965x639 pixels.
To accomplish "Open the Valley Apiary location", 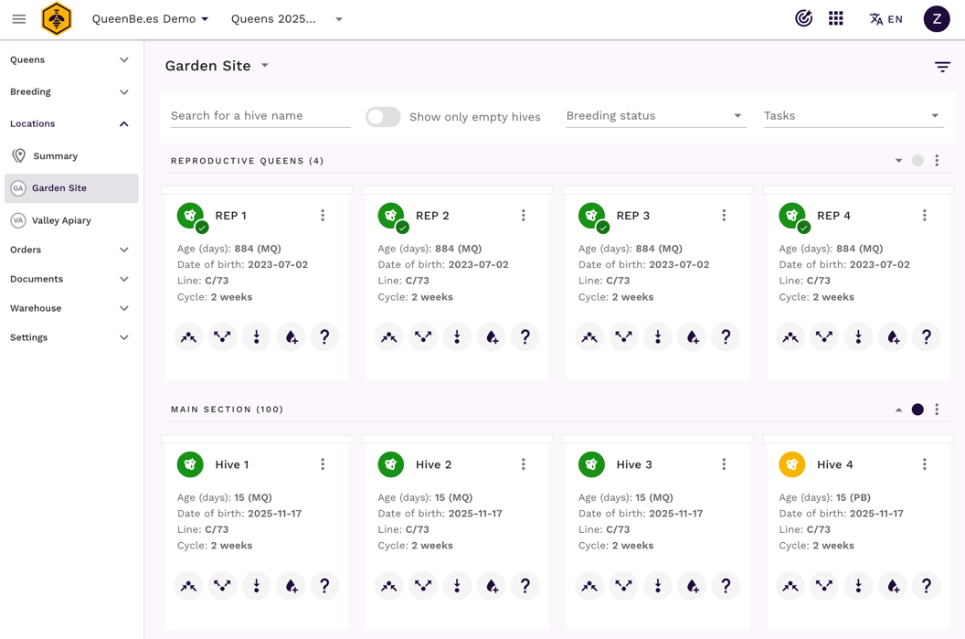I will coord(61,220).
